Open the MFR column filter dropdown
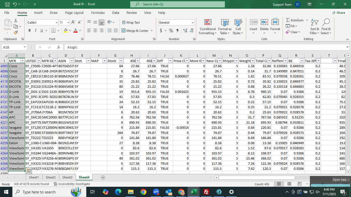 [22, 61]
